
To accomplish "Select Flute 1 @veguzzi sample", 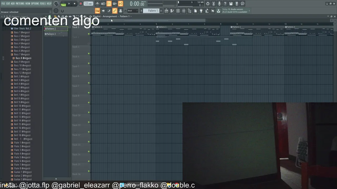I will (x=22, y=143).
